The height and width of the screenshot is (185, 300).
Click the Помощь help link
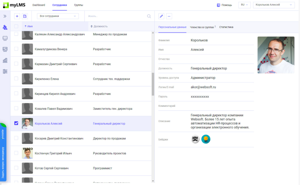224,5
